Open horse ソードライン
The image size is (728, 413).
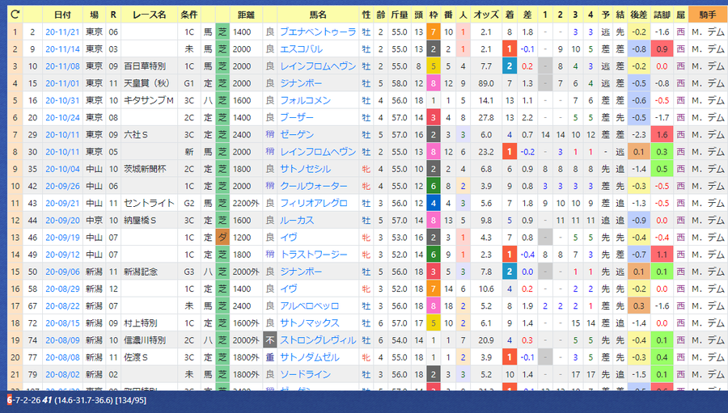point(306,374)
